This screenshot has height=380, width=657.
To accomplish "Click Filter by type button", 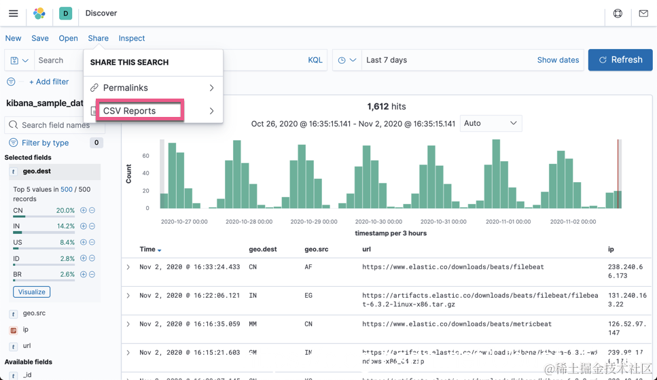I will (x=45, y=143).
